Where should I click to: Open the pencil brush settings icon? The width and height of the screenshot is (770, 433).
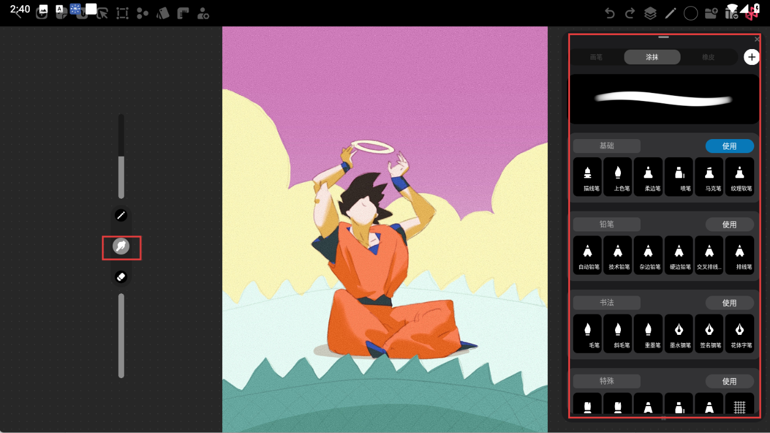(x=671, y=13)
